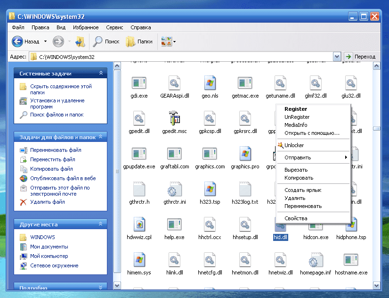The image size is (389, 298).
Task: Click Опубликовать файл в вебе link
Action: pyautogui.click(x=63, y=178)
